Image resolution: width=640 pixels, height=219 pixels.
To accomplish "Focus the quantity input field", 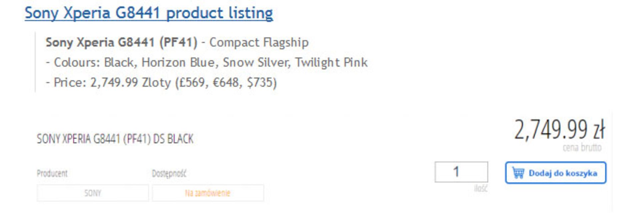I will click(x=461, y=172).
